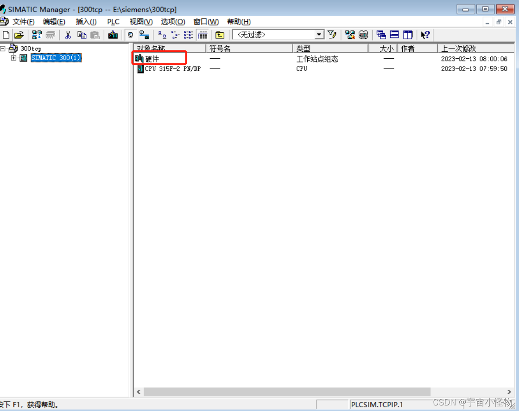Click PLCSIM.TCPIP.1 in status bar
The image size is (519, 411).
coord(377,405)
